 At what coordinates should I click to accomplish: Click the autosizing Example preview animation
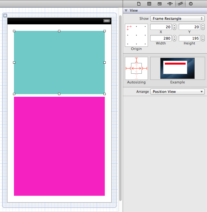point(177,68)
